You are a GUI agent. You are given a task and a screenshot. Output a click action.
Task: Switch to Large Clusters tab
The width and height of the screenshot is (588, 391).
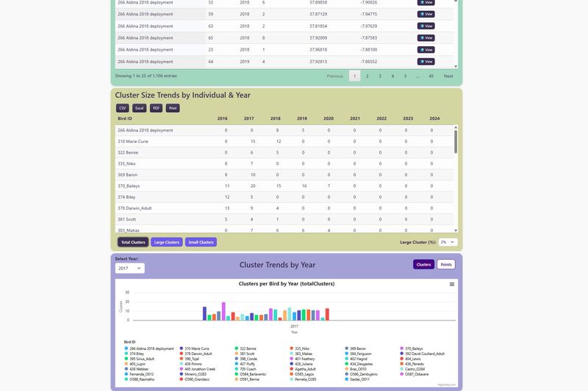coord(167,242)
